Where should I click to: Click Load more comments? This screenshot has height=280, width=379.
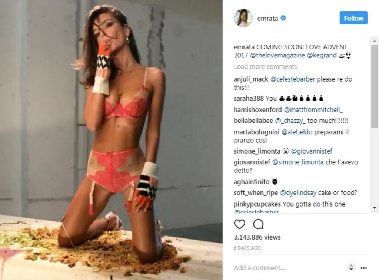click(265, 66)
